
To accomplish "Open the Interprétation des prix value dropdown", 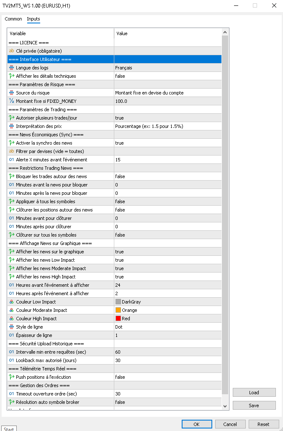I will [x=167, y=126].
